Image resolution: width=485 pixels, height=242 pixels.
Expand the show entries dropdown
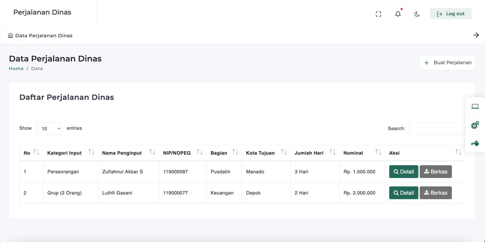coord(49,129)
